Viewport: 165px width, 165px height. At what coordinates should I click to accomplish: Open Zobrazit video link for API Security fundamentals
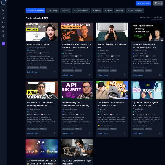pos(67,133)
